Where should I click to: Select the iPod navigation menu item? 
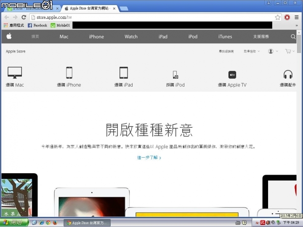tap(193, 37)
